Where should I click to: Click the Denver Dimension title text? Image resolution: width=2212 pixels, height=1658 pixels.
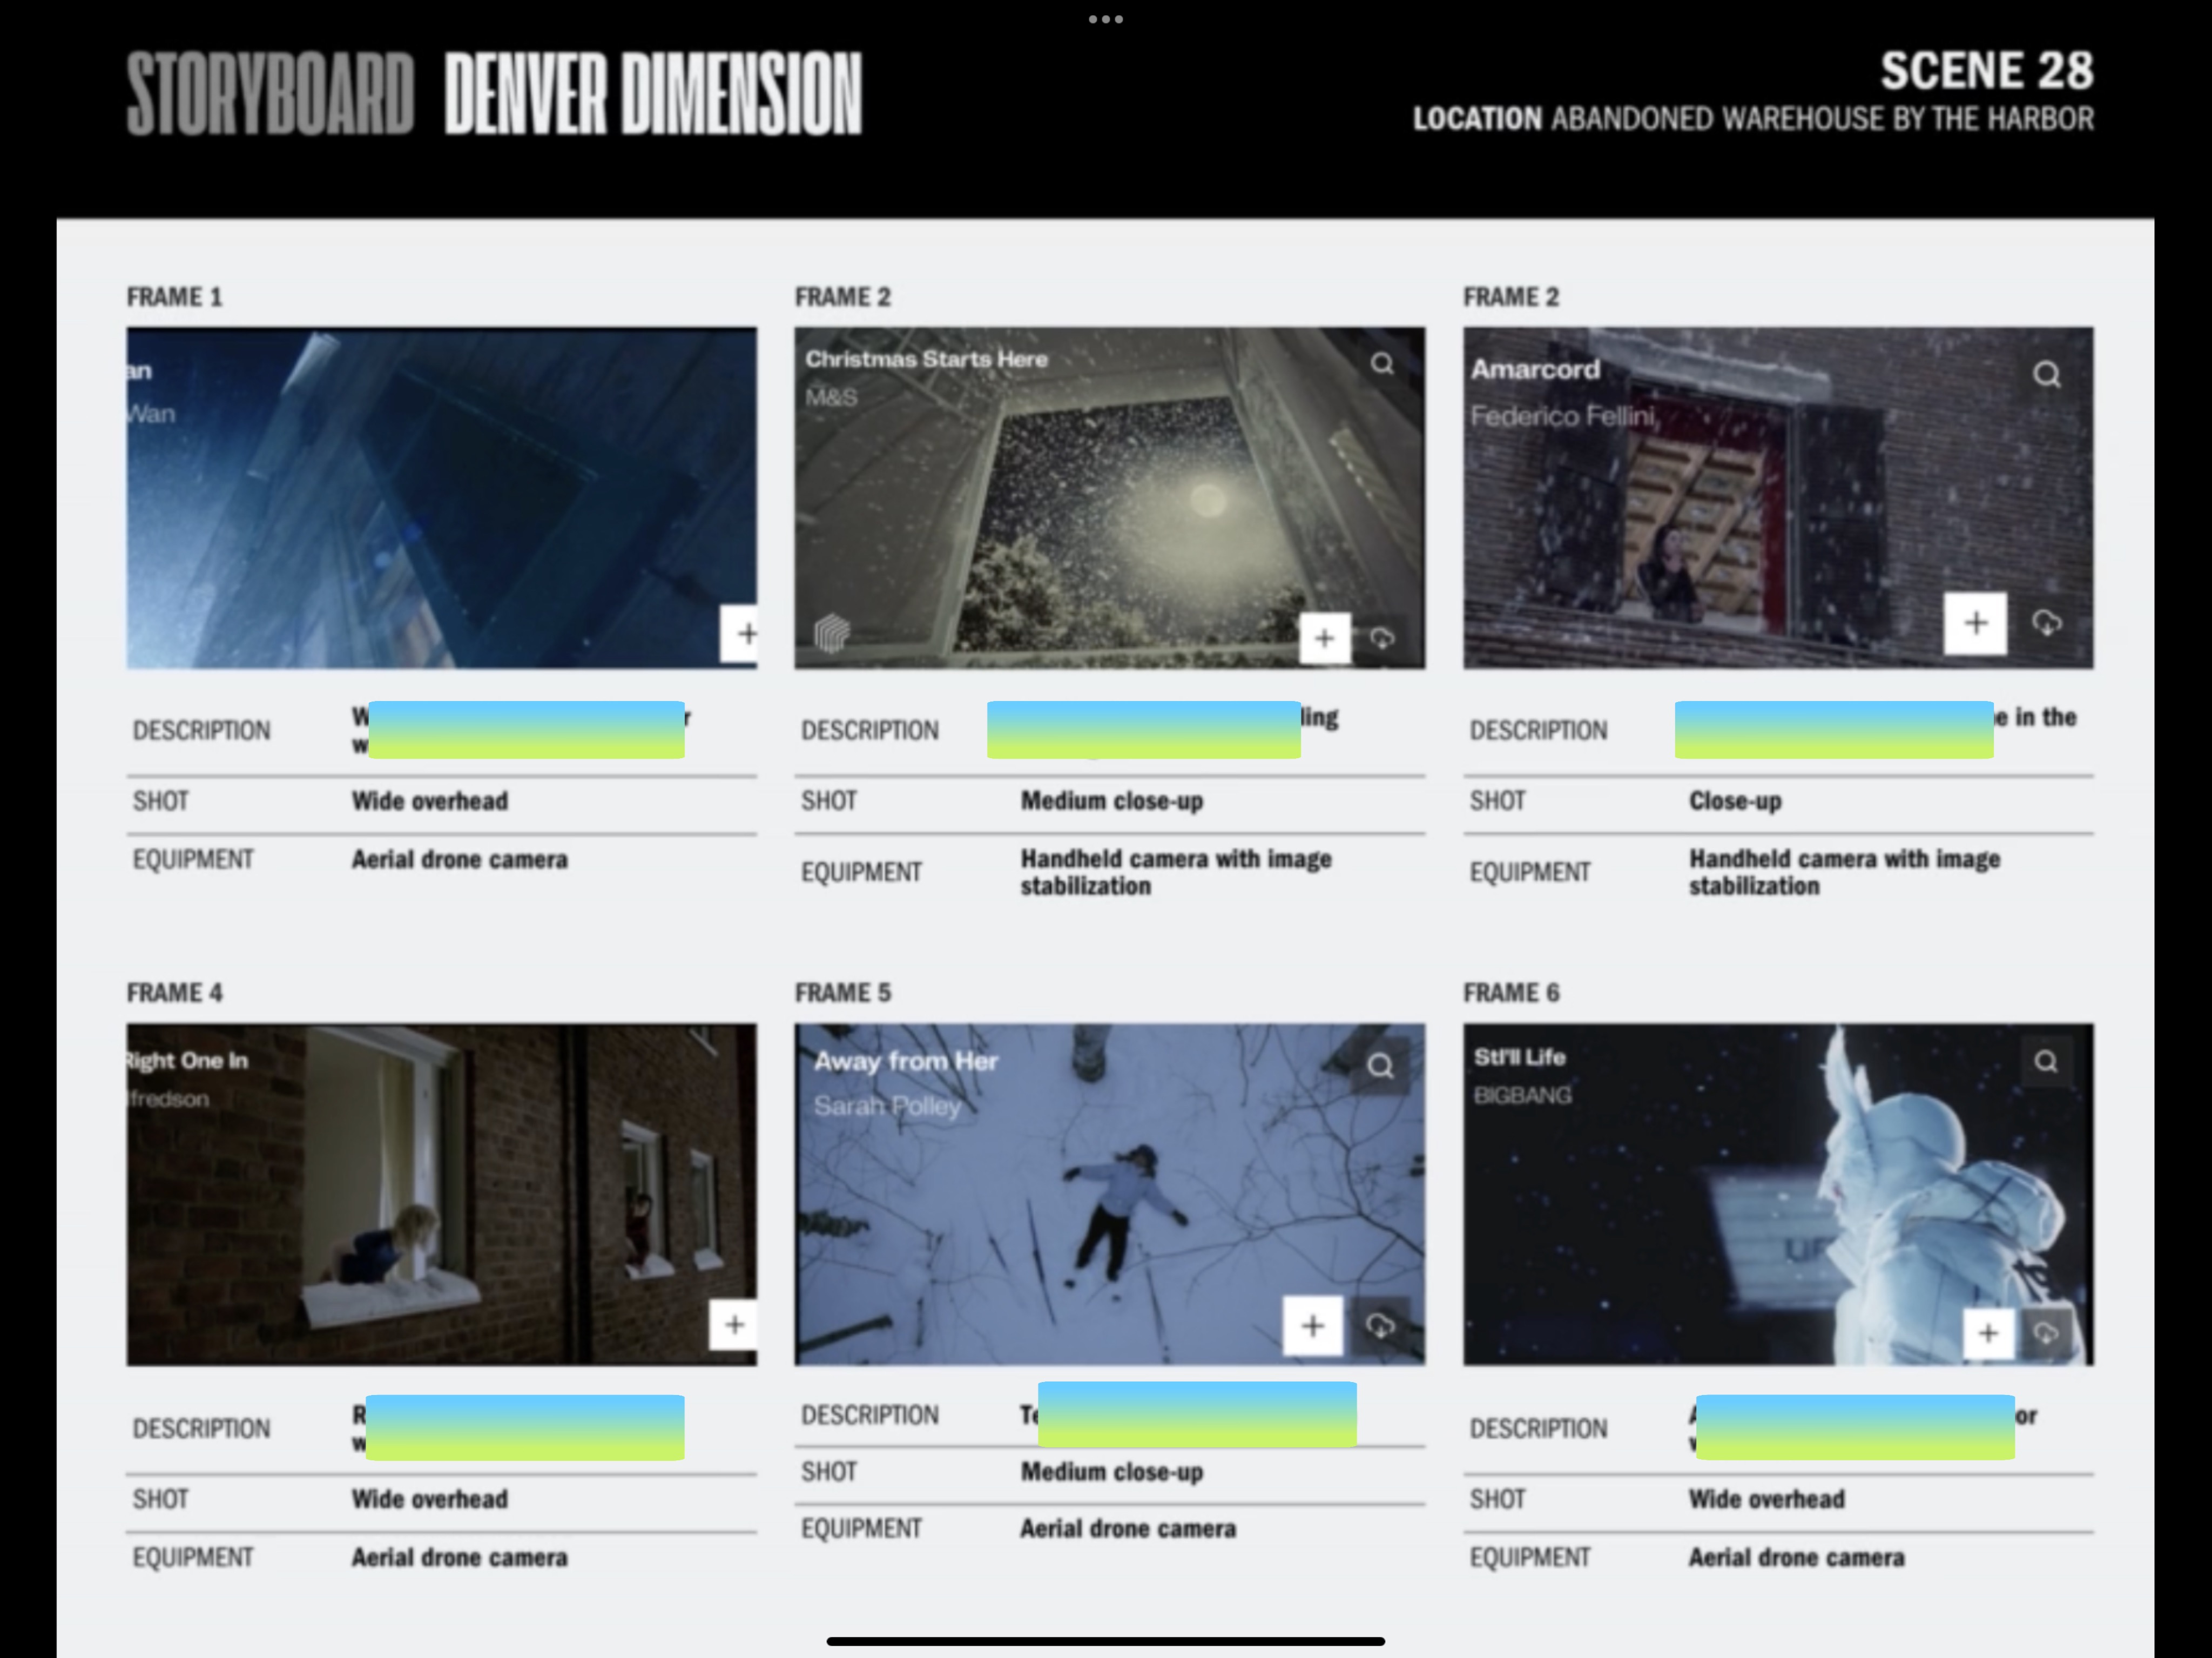653,94
